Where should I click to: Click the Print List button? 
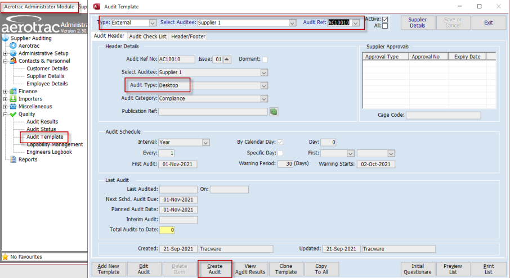coord(489,269)
